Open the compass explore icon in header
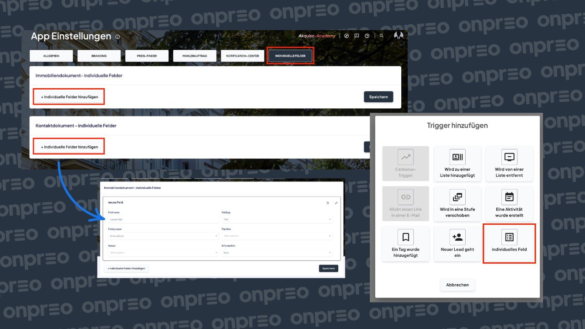585x329 pixels. [346, 36]
